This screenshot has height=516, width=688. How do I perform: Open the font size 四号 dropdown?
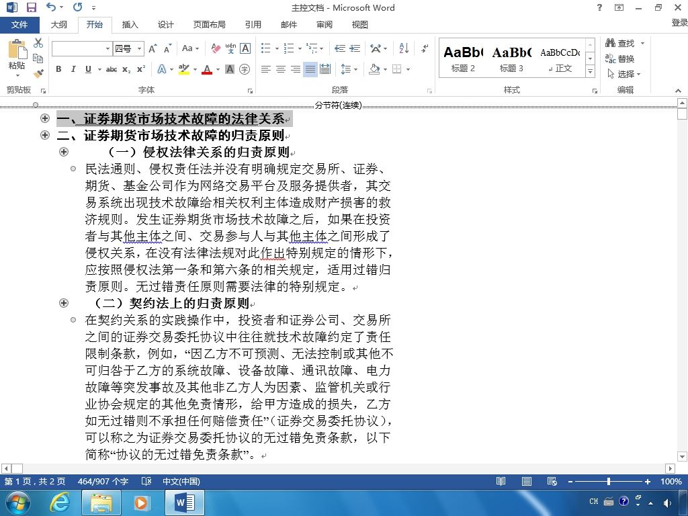139,48
